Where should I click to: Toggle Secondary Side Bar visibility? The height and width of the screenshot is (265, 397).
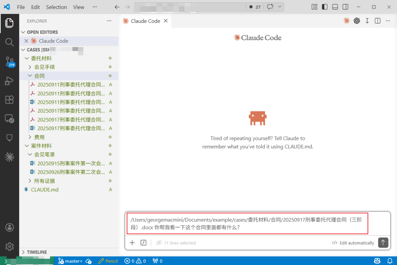(345, 7)
